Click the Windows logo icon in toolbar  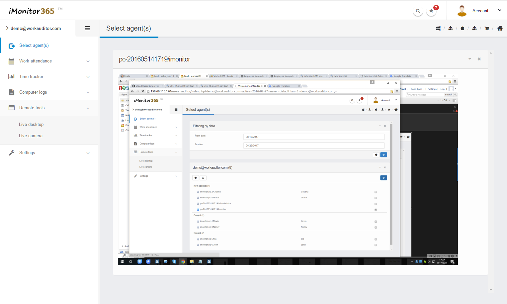coord(438,29)
